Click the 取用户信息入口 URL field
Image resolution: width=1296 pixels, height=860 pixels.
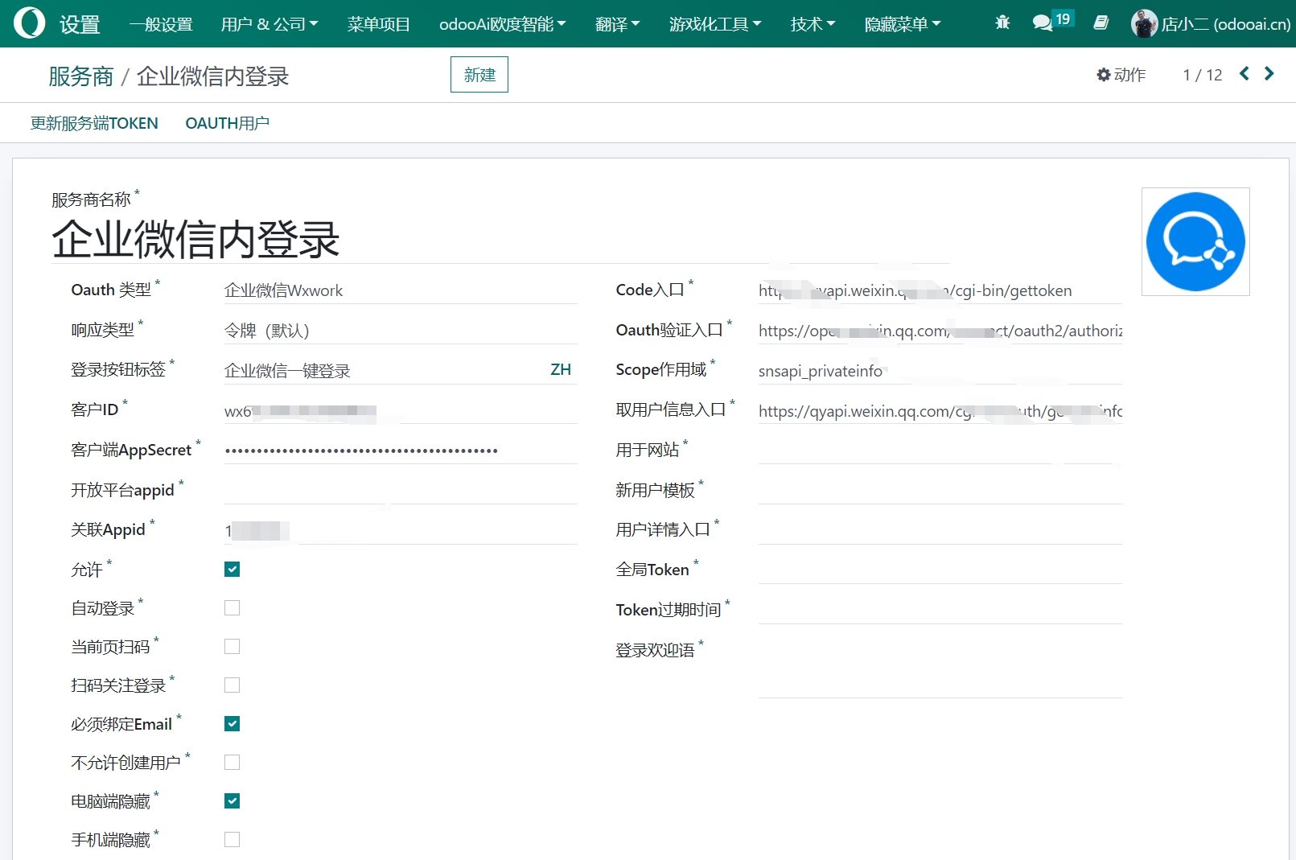(940, 411)
